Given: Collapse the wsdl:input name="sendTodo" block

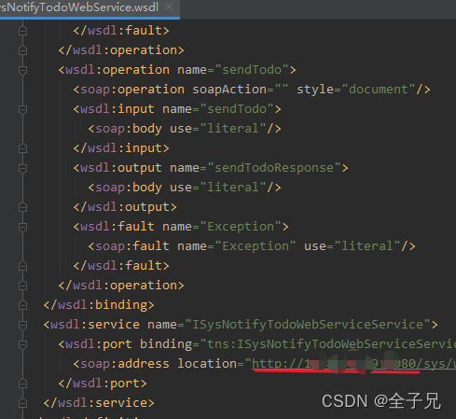Looking at the screenshot, I should 22,109.
